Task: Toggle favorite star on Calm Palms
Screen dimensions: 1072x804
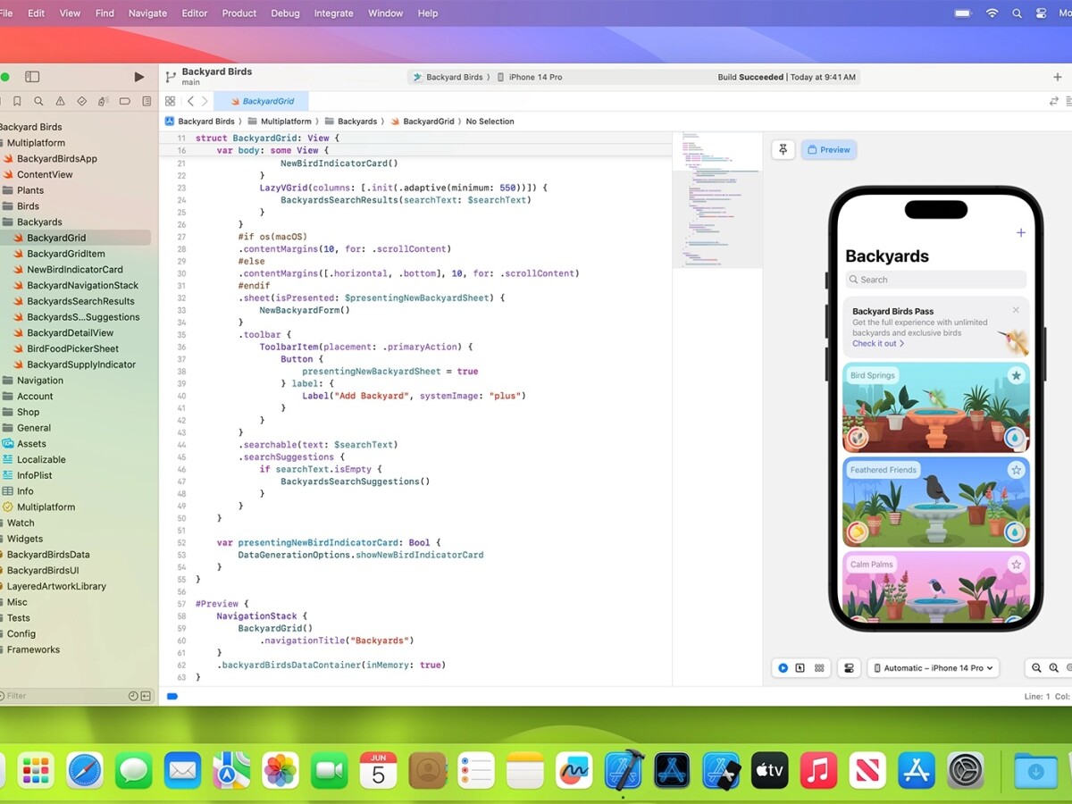Action: 1016,565
